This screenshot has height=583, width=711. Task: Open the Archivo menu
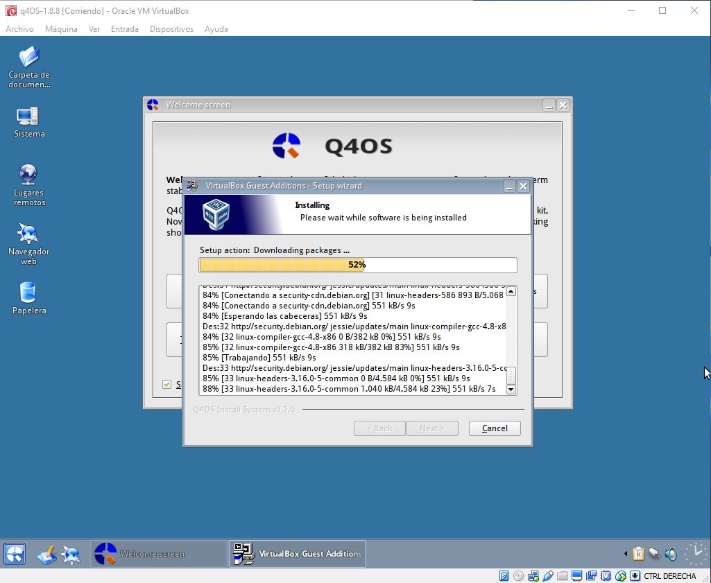click(x=19, y=29)
